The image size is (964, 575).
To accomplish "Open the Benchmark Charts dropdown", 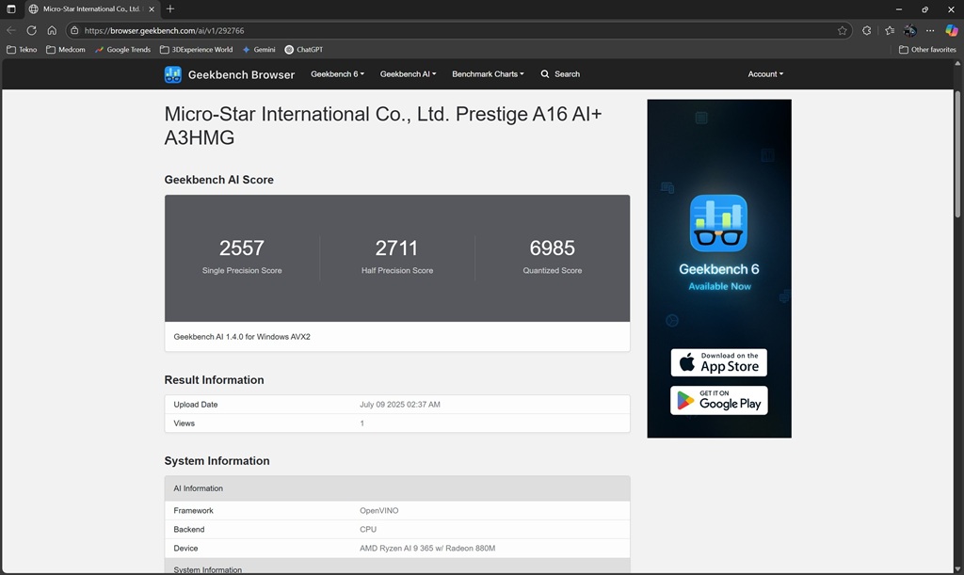I will click(489, 73).
